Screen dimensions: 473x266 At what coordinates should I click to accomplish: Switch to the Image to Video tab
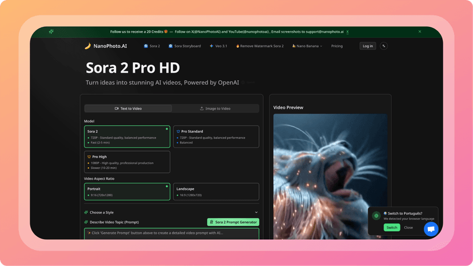(x=215, y=108)
